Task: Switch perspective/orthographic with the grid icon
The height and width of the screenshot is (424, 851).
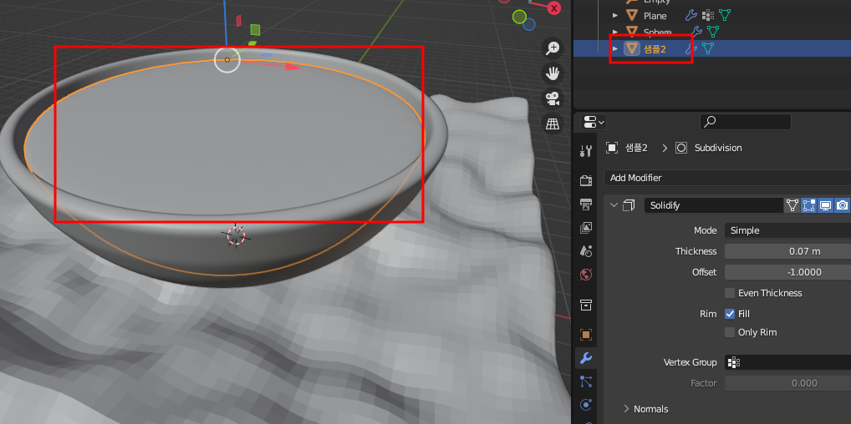Action: point(553,124)
